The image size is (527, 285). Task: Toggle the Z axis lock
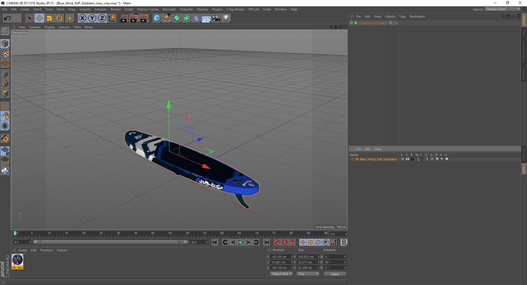tap(102, 18)
